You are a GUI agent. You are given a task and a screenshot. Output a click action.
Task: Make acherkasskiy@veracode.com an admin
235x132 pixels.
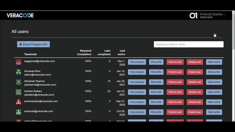click(x=214, y=102)
